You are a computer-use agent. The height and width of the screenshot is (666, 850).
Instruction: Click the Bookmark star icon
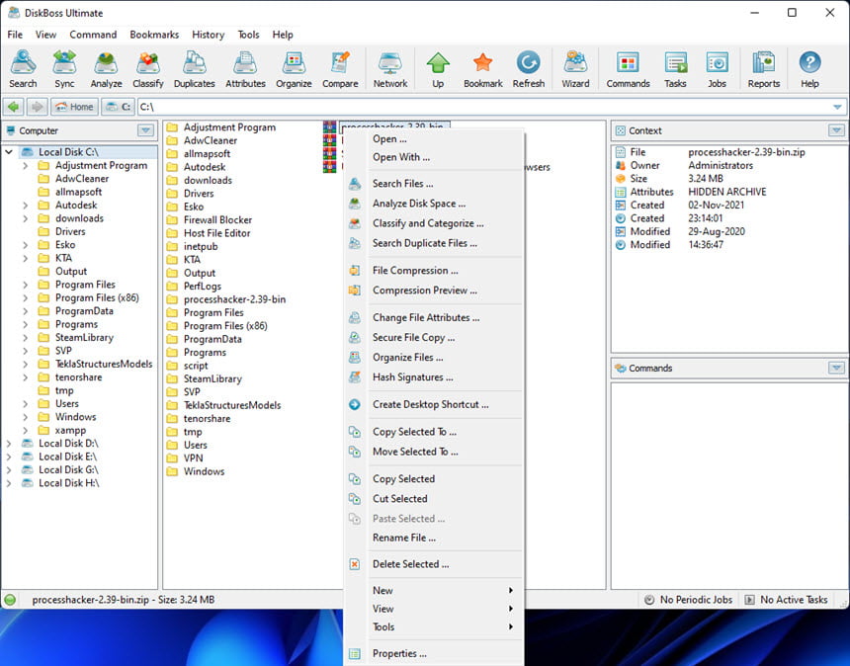pos(482,68)
